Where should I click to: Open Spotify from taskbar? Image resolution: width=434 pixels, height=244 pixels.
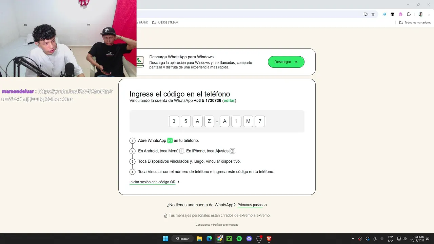(x=239, y=239)
